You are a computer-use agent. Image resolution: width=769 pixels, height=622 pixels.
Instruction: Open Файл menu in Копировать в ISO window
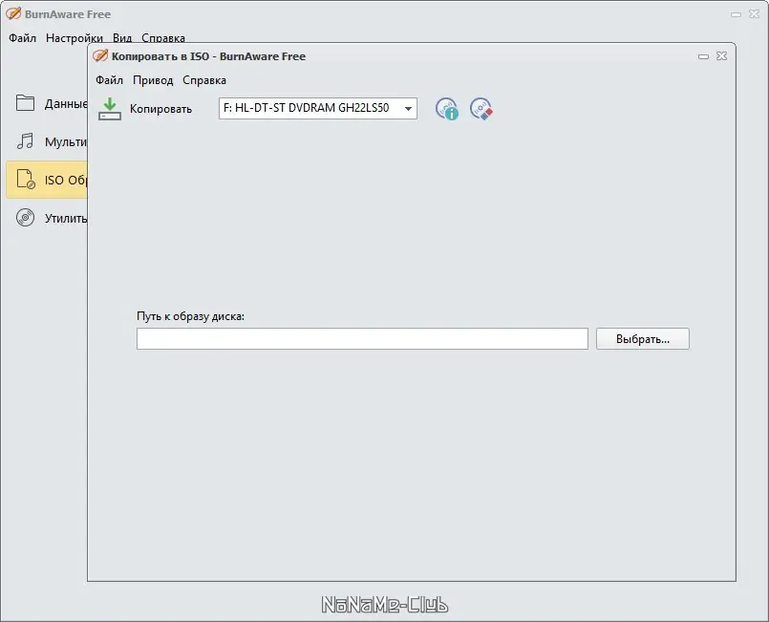109,80
